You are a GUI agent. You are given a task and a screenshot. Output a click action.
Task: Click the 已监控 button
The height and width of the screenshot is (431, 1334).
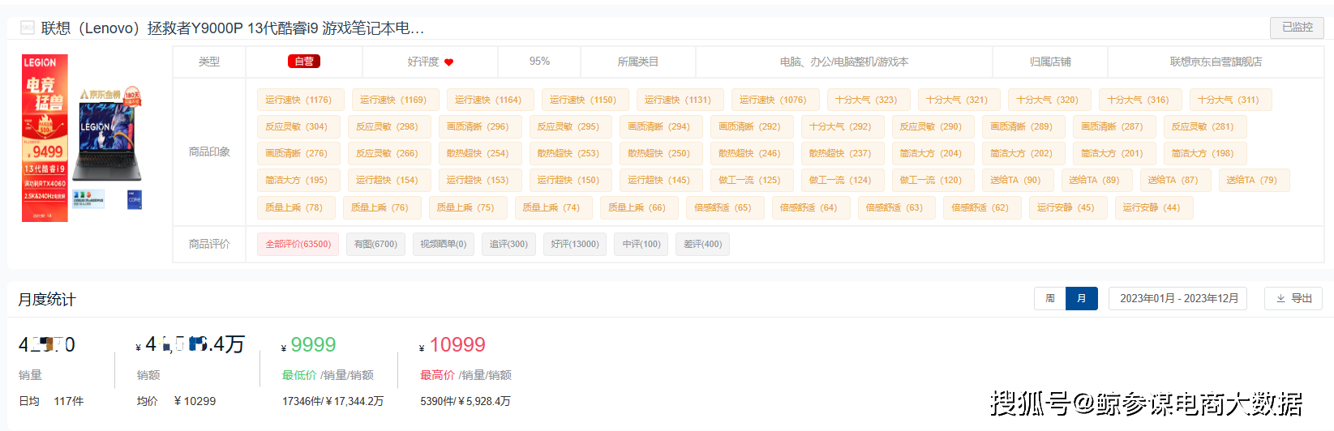tap(1297, 28)
